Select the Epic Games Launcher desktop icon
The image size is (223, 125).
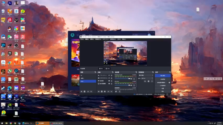point(10,55)
